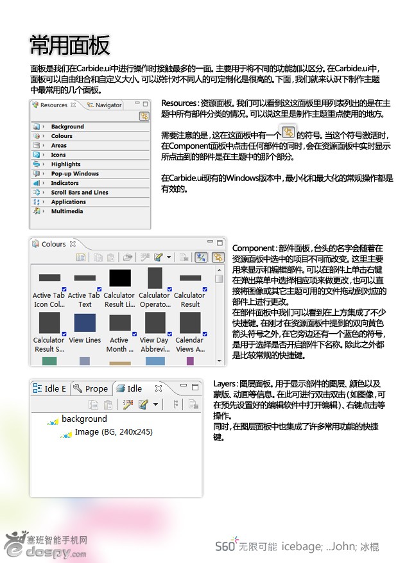
Task: Toggle the Calendar Views A... checkbox
Action: [205, 334]
